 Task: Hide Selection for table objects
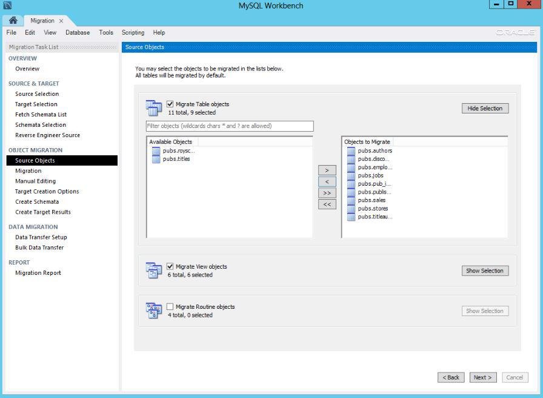tap(485, 109)
